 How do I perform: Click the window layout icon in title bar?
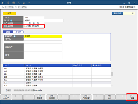[x=24, y=3]
